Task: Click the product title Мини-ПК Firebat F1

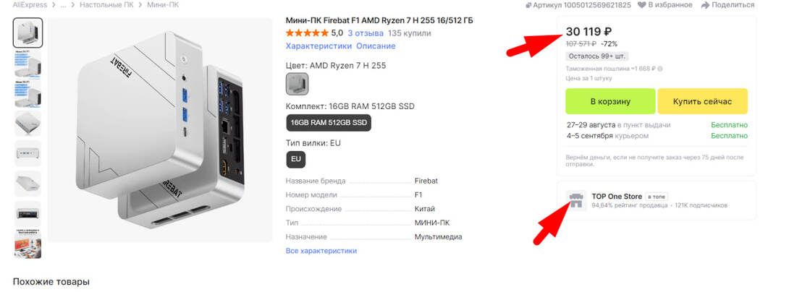Action: 379,20
